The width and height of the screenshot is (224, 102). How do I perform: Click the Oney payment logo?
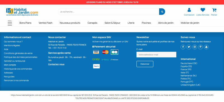click(96, 59)
